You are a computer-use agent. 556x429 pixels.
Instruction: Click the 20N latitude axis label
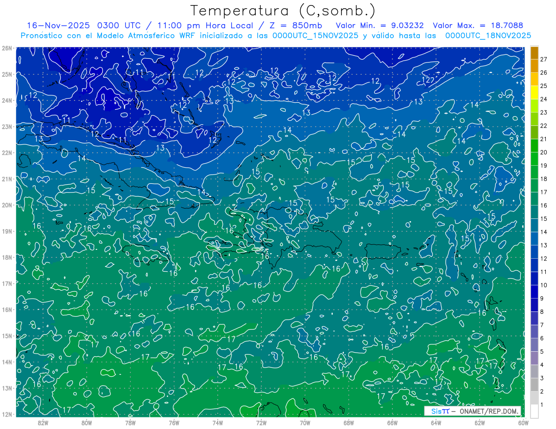tap(6, 205)
